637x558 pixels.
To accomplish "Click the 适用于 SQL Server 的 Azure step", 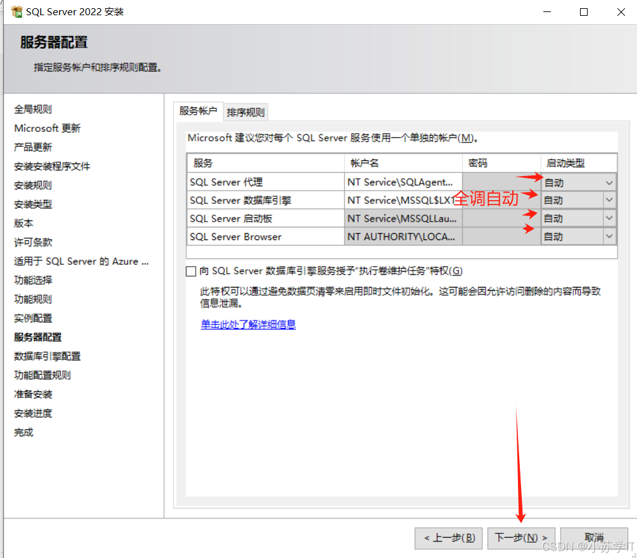I will [x=81, y=262].
